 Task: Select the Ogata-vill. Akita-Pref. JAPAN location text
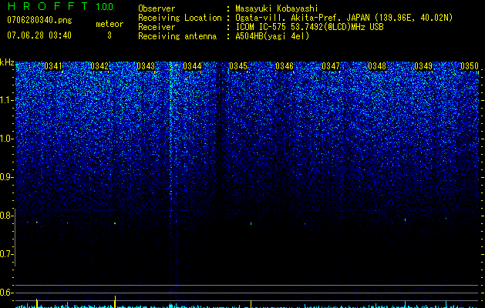pyautogui.click(x=344, y=18)
